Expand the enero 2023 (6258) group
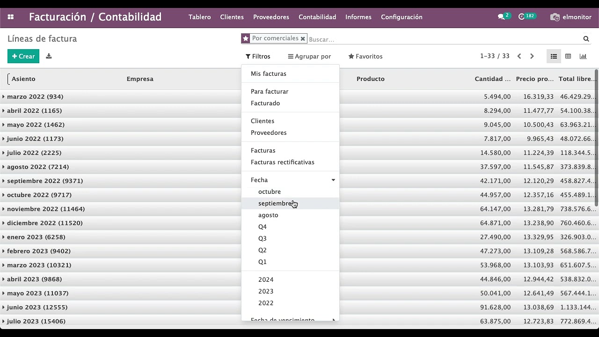The width and height of the screenshot is (599, 337). [36, 237]
